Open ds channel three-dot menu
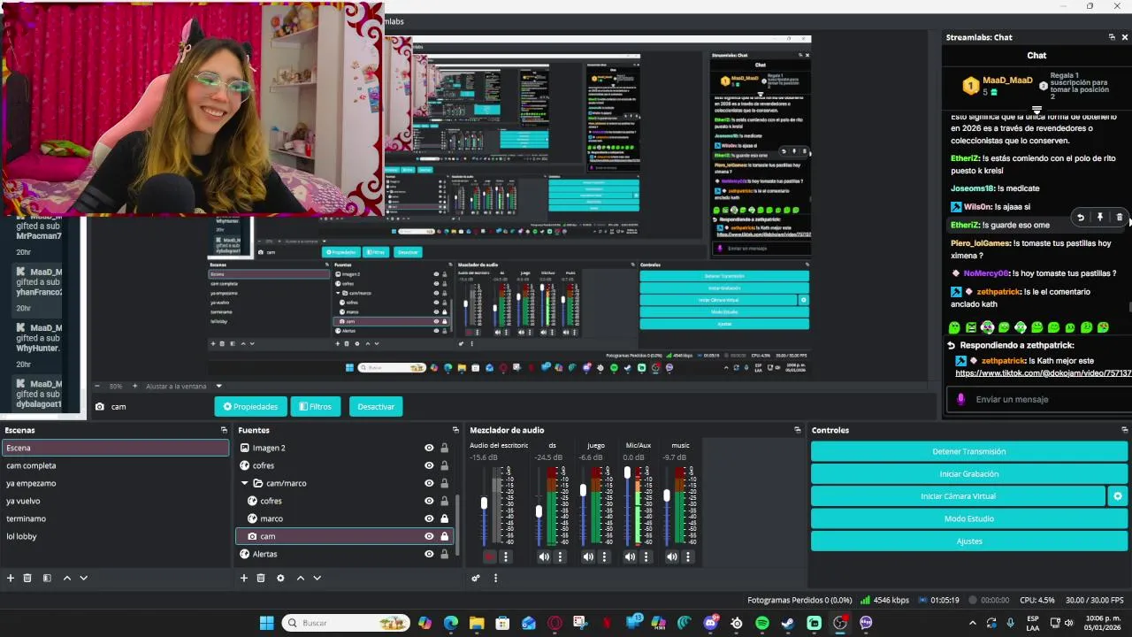The width and height of the screenshot is (1132, 637). [560, 556]
